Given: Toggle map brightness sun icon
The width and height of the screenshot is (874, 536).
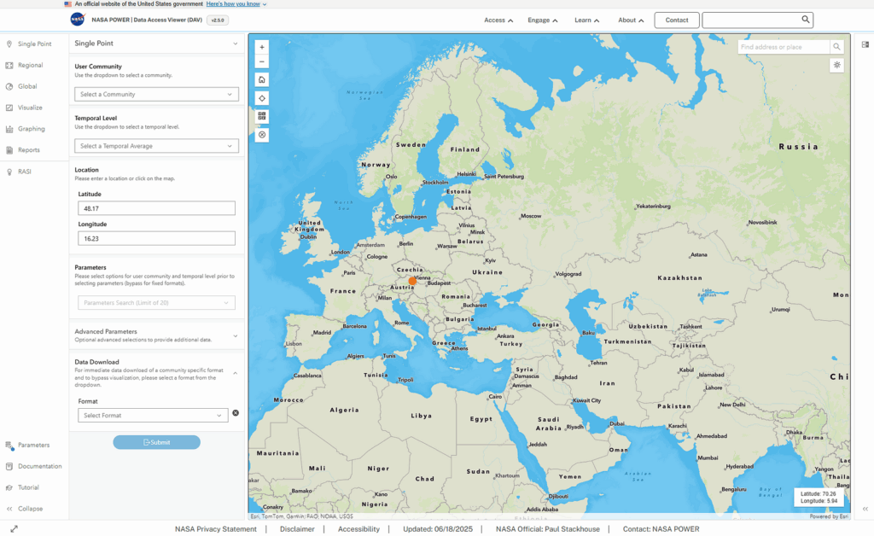Looking at the screenshot, I should [x=836, y=65].
